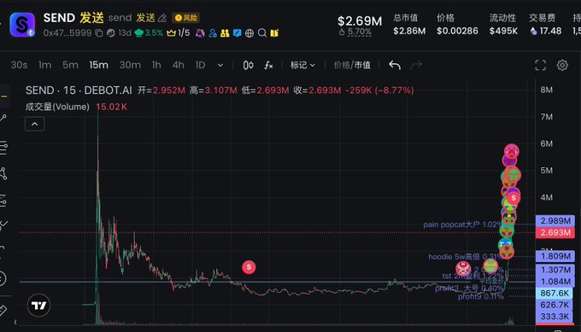Click the 价格 $0.00286 stat
This screenshot has width=581, height=332.
click(x=457, y=25)
